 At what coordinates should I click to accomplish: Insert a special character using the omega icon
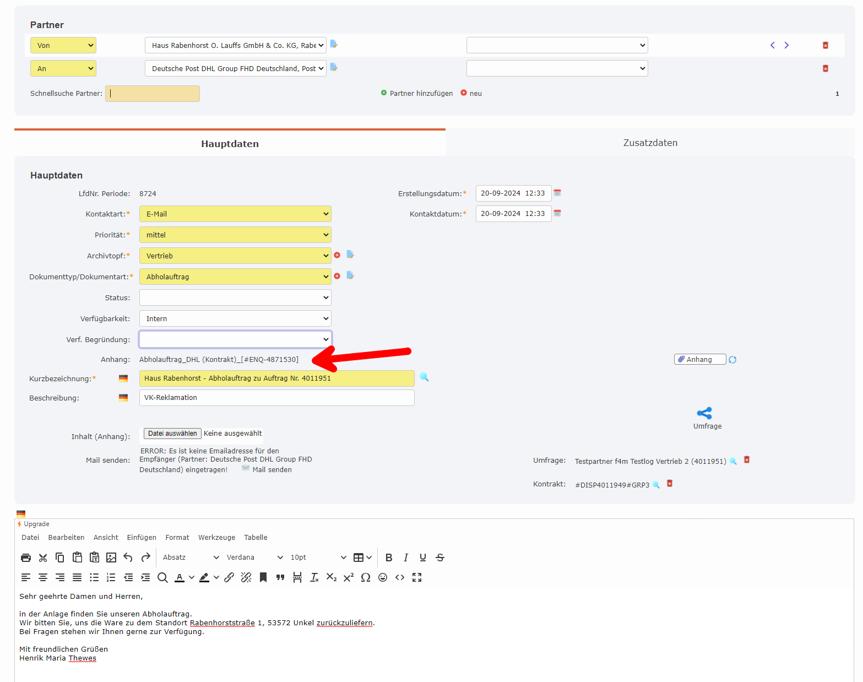point(366,577)
